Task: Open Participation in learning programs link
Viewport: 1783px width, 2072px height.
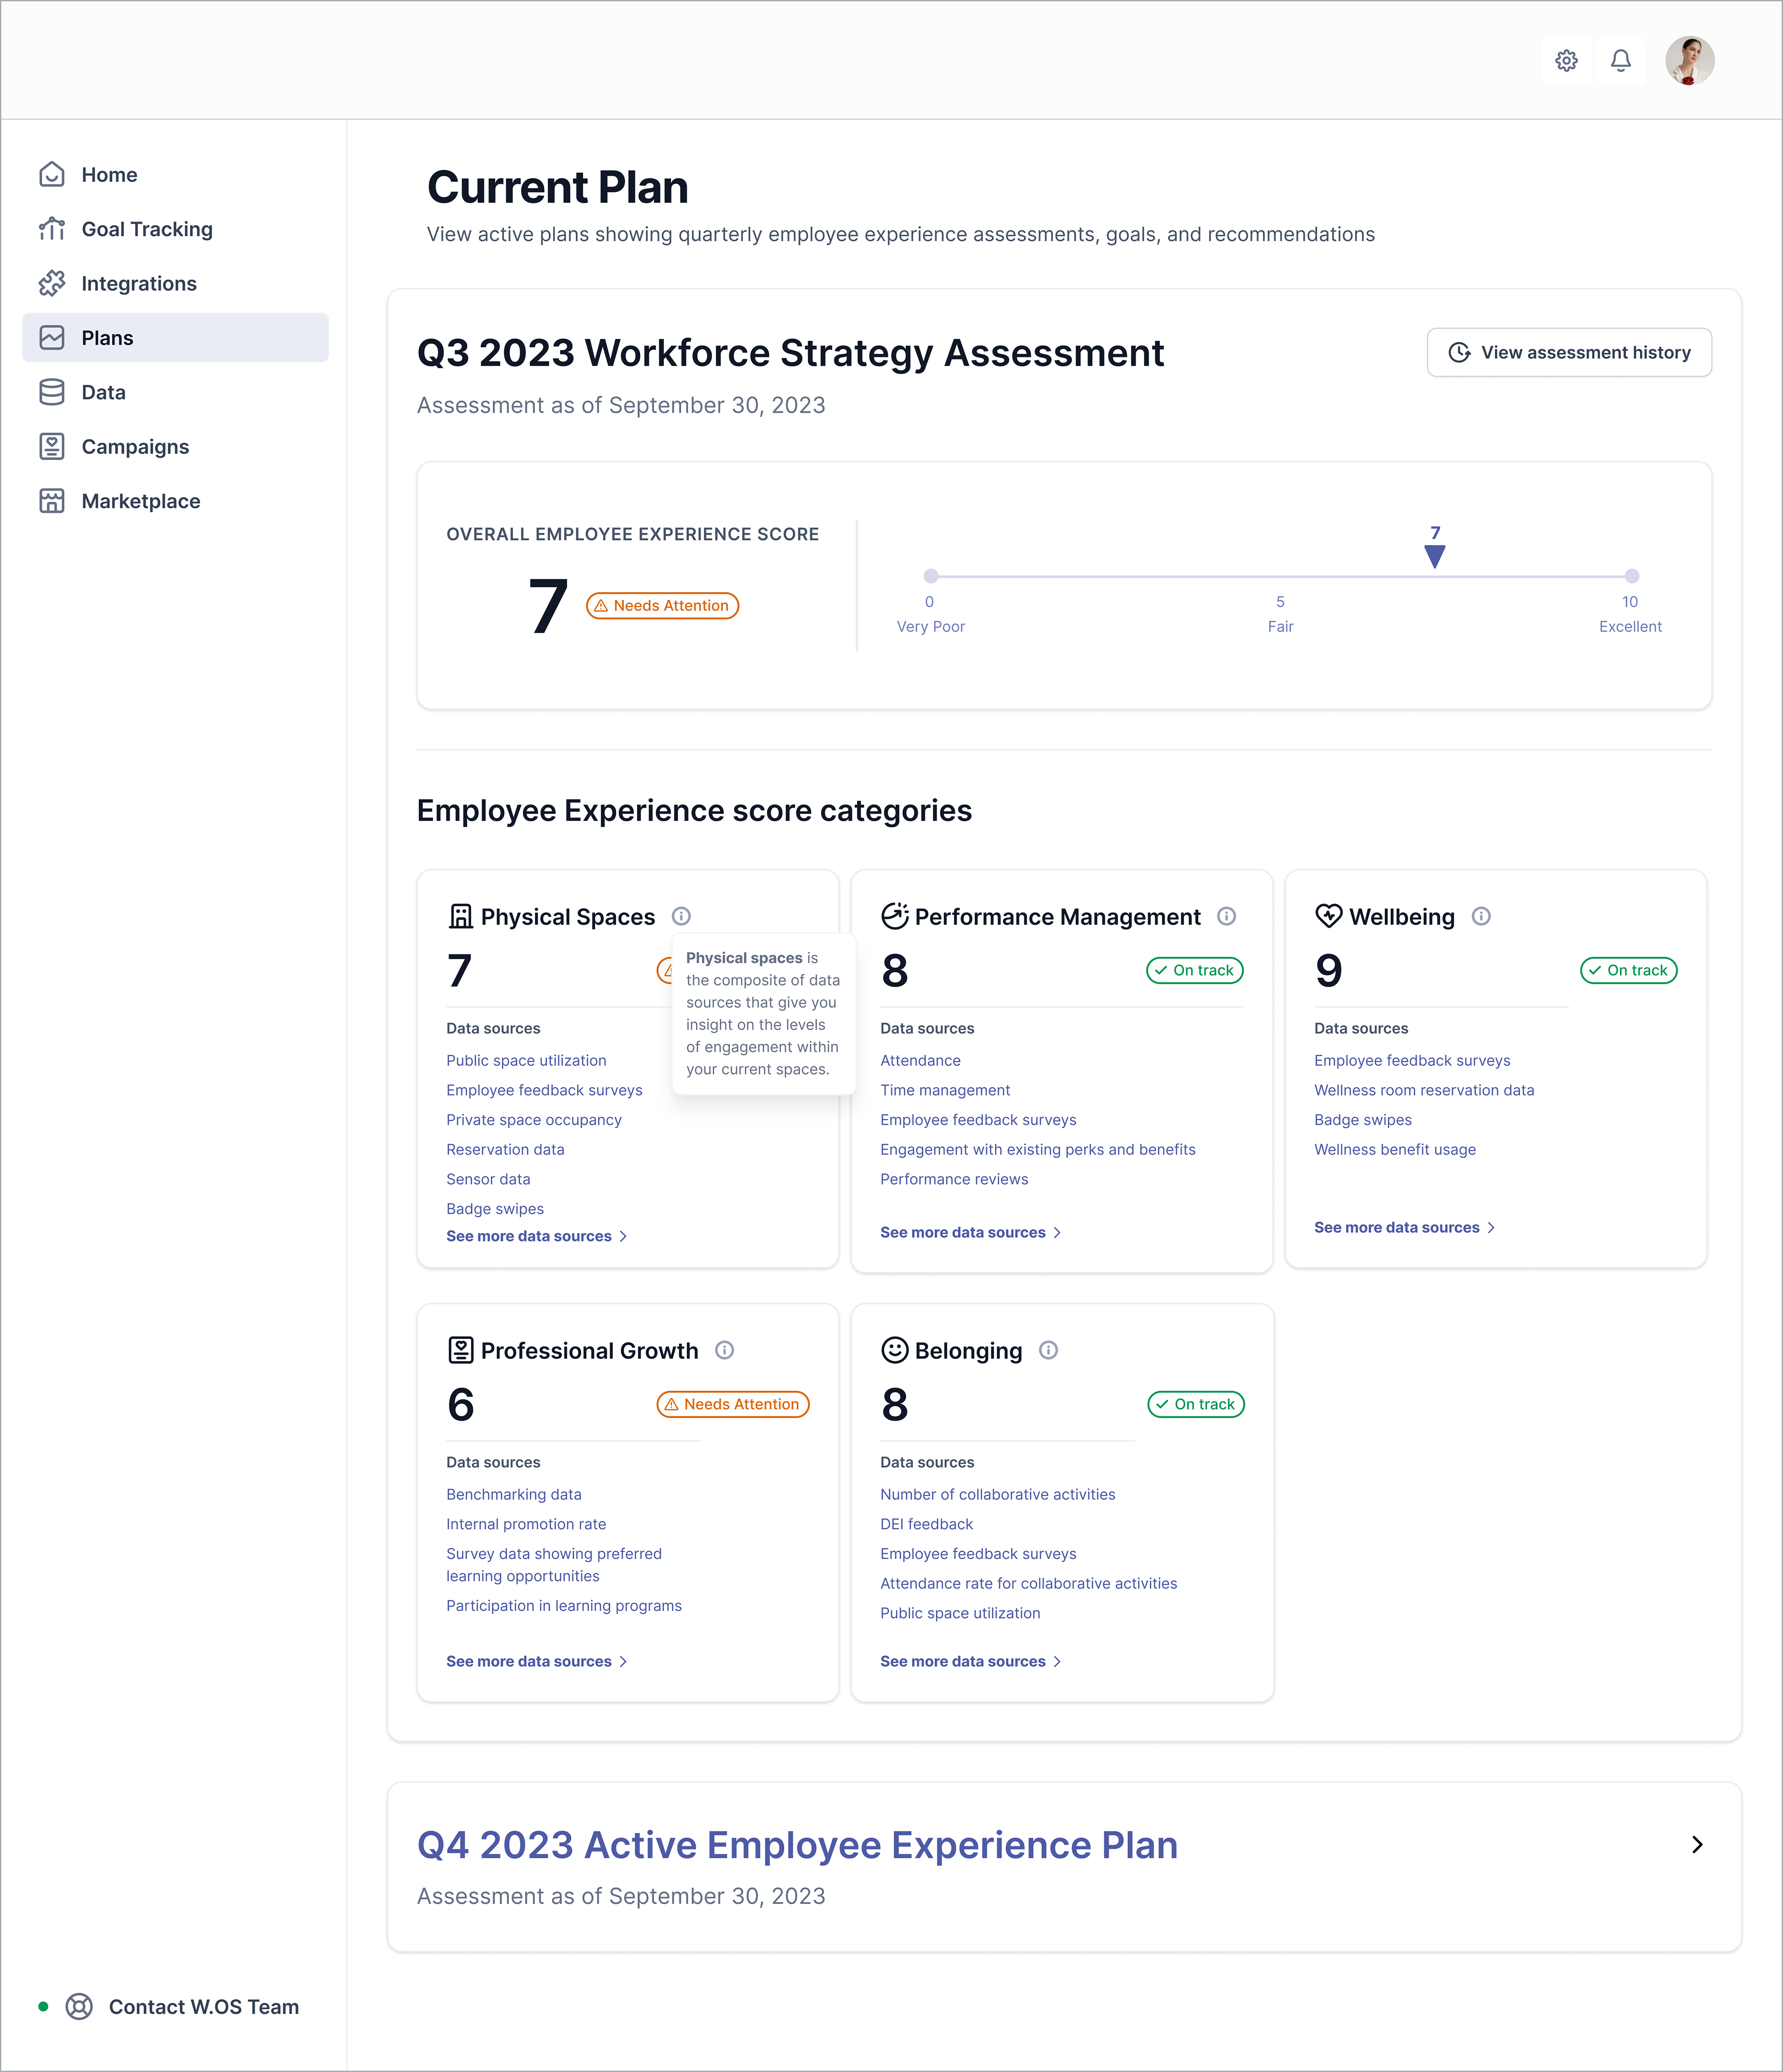Action: pos(564,1606)
